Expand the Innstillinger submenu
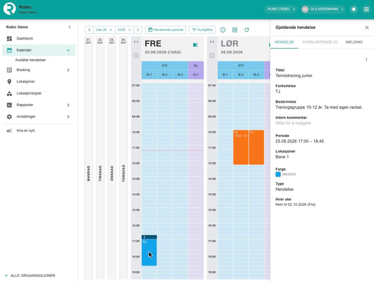This screenshot has height=282, width=374. (x=68, y=117)
